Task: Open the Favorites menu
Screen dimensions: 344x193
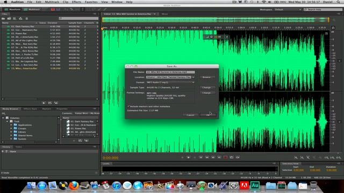Action: (x=91, y=2)
